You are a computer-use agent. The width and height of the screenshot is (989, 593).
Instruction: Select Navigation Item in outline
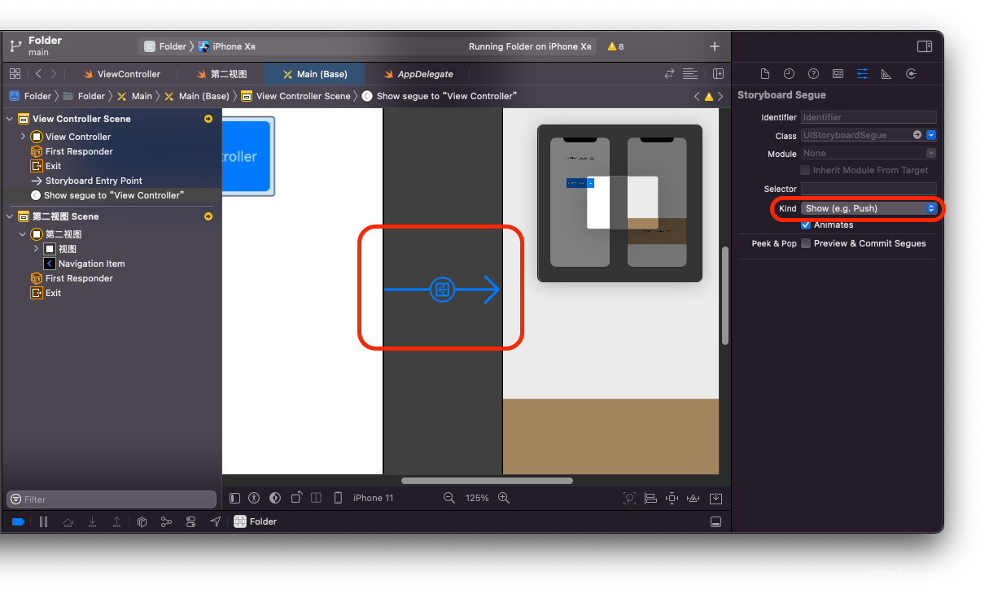point(91,264)
